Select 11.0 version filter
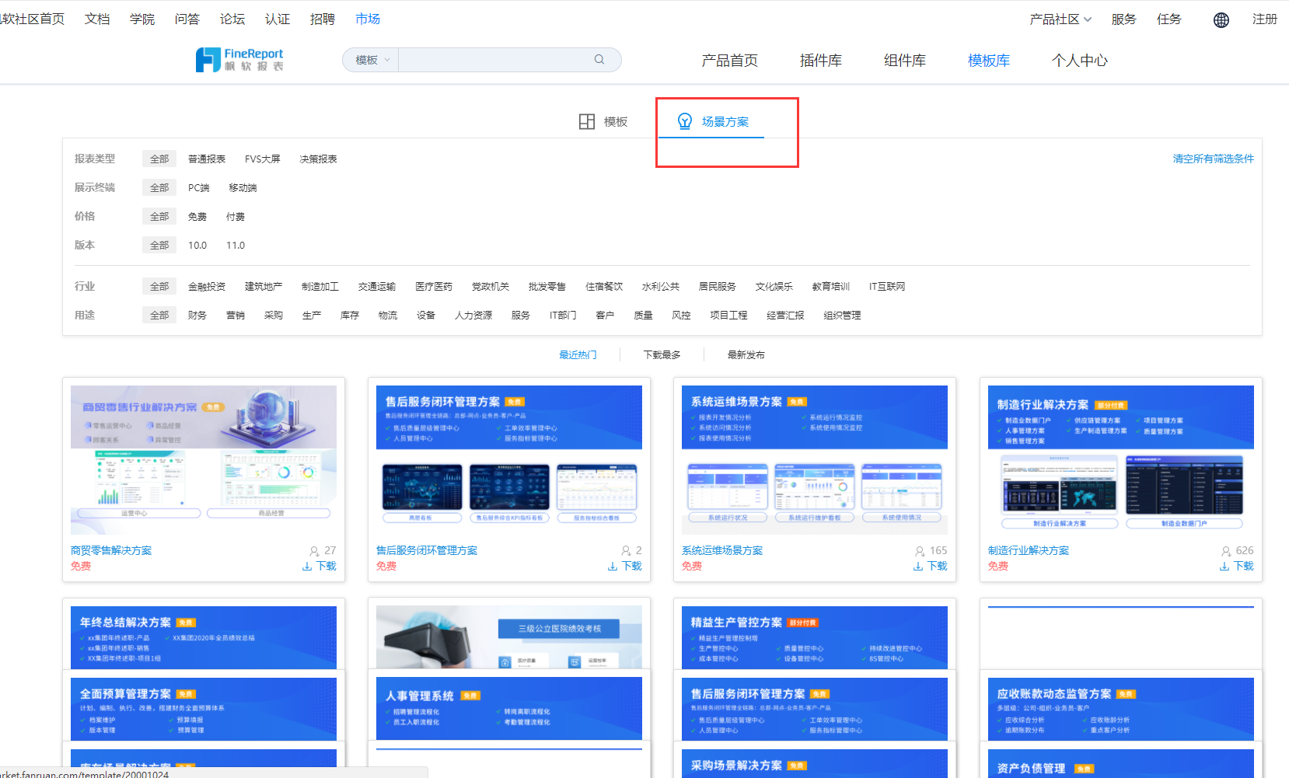The image size is (1289, 778). pyautogui.click(x=236, y=246)
